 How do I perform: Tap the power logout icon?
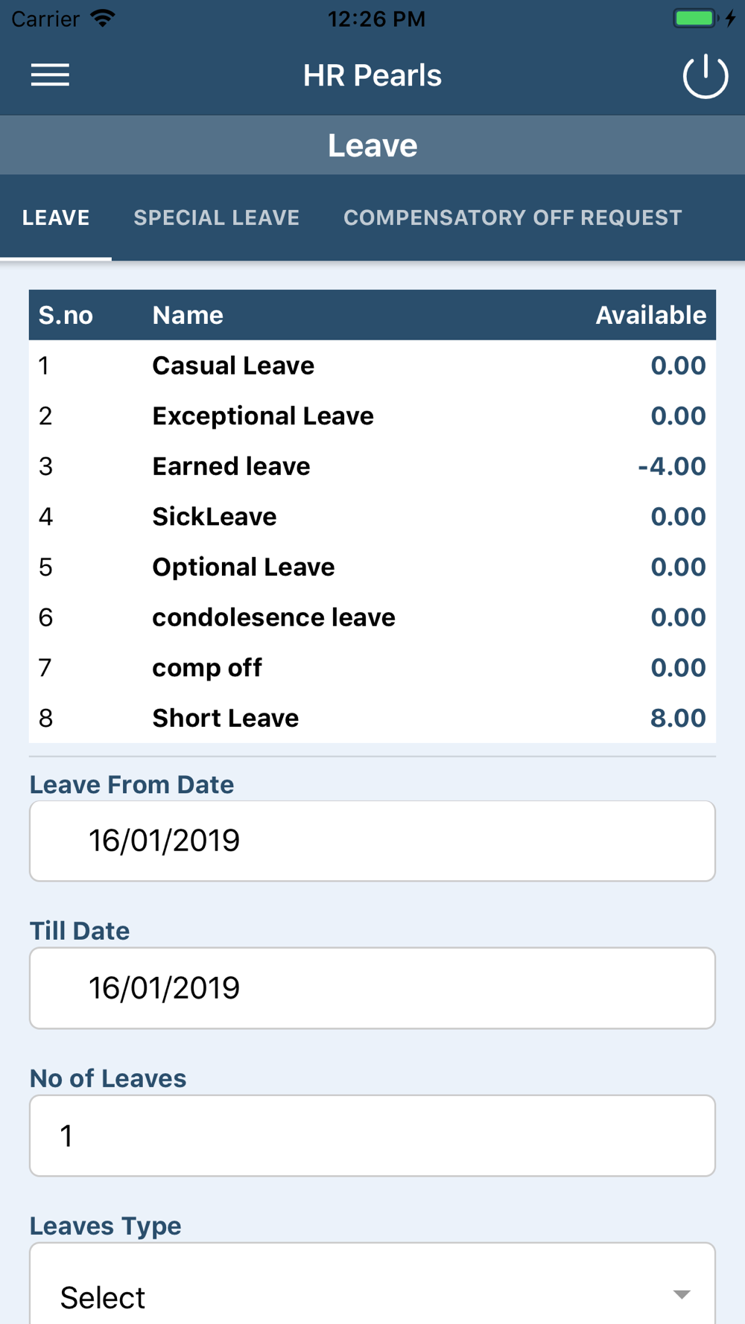click(x=706, y=75)
